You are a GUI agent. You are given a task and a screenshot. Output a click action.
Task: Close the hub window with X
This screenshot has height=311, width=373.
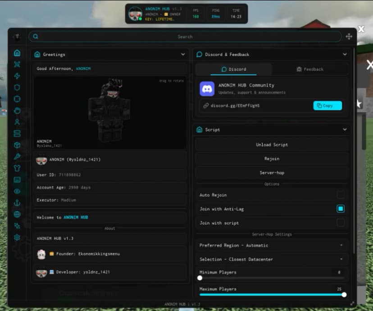[x=361, y=29]
